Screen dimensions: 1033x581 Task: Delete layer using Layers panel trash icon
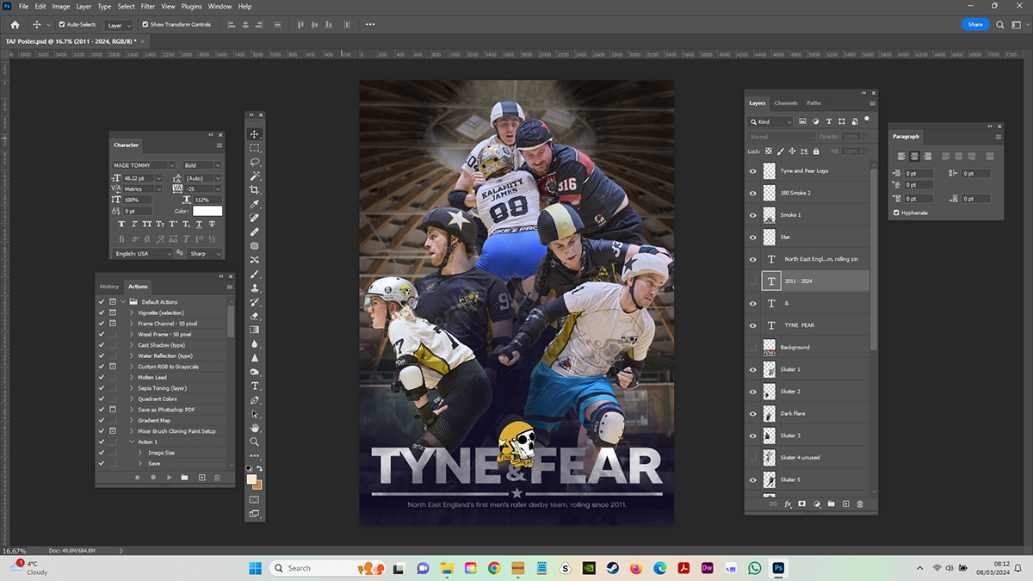pos(860,504)
